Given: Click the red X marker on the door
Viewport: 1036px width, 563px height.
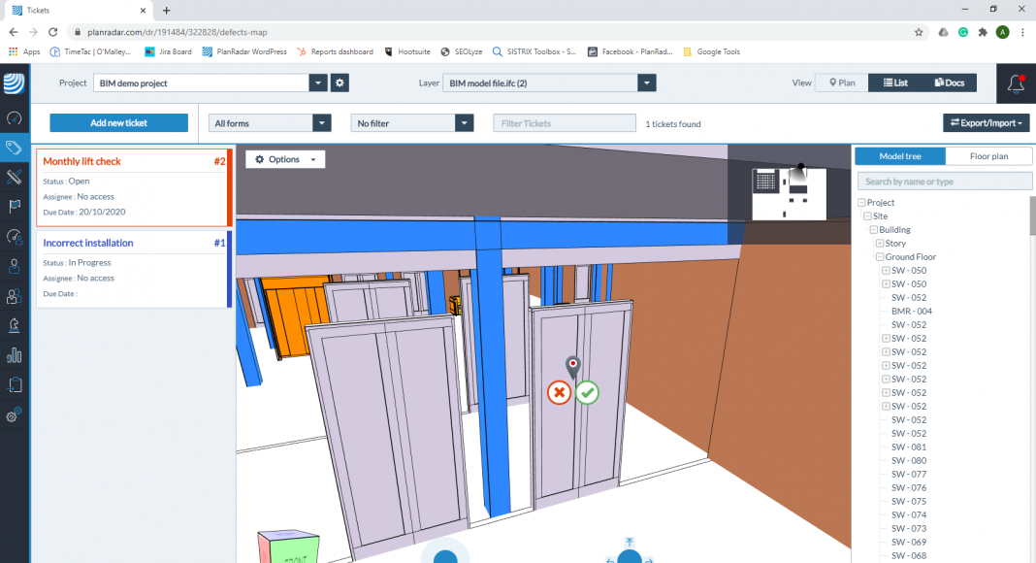Looking at the screenshot, I should (559, 392).
